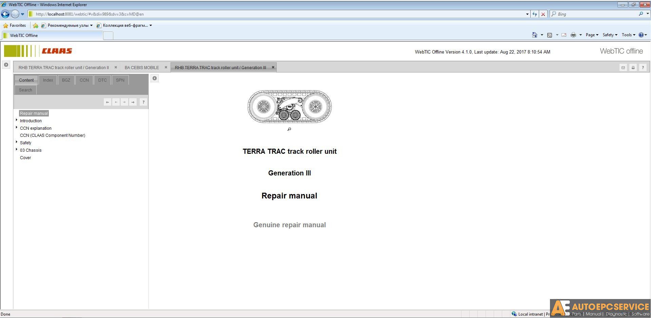The width and height of the screenshot is (651, 318).
Task: Switch to the CCN tab
Action: 84,80
